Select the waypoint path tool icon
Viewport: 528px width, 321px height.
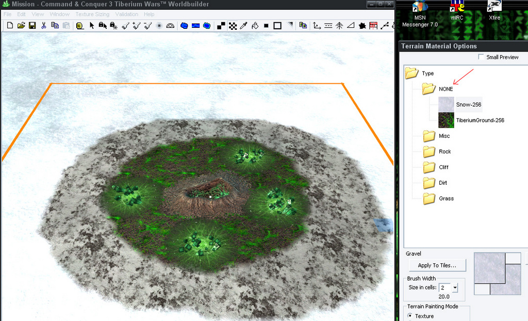385,26
